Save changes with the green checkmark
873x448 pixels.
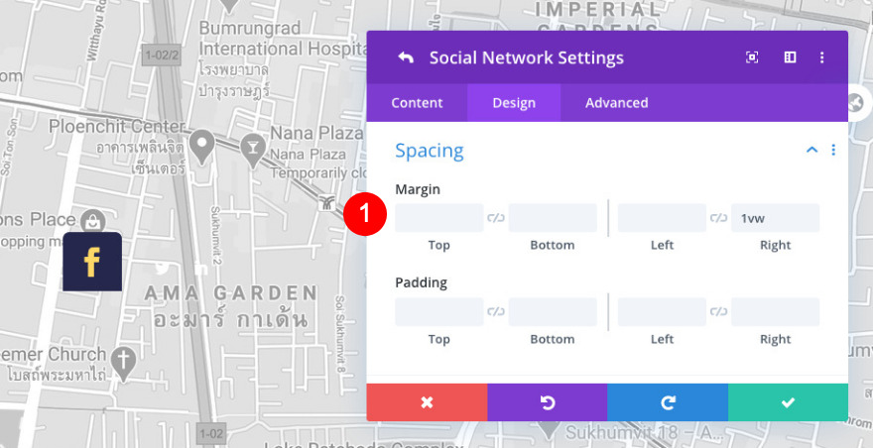pos(788,401)
